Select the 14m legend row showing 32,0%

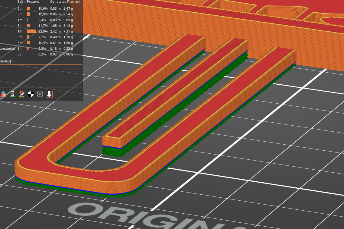41,31
